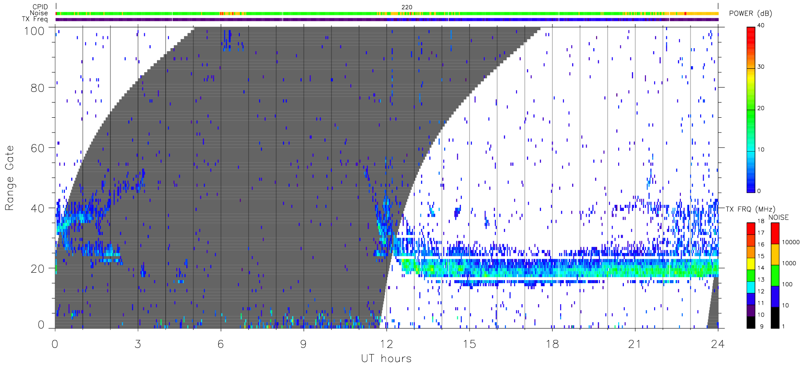
Task: Click the 100 label in the NOISE legend
Action: coord(787,284)
